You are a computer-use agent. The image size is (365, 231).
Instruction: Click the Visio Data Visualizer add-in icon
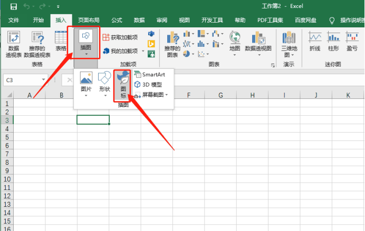click(x=151, y=34)
